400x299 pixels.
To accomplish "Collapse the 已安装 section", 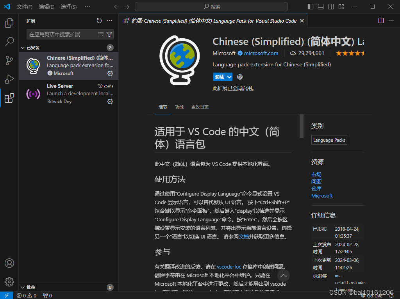I will [x=68, y=48].
